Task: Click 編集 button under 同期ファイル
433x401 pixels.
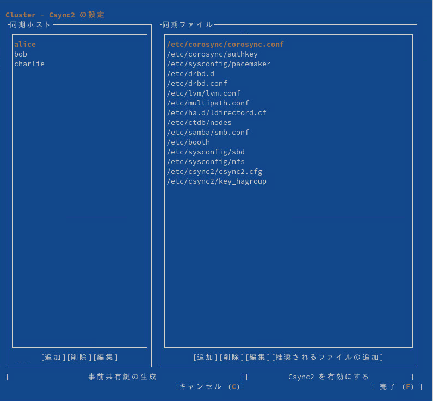Action: 258,358
